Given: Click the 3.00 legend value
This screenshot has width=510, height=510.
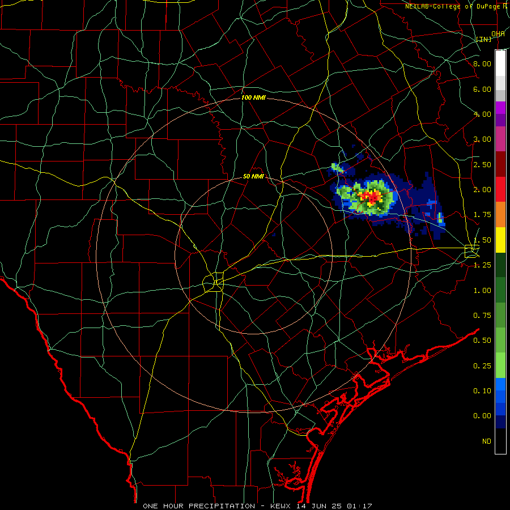Looking at the screenshot, I should [x=482, y=139].
